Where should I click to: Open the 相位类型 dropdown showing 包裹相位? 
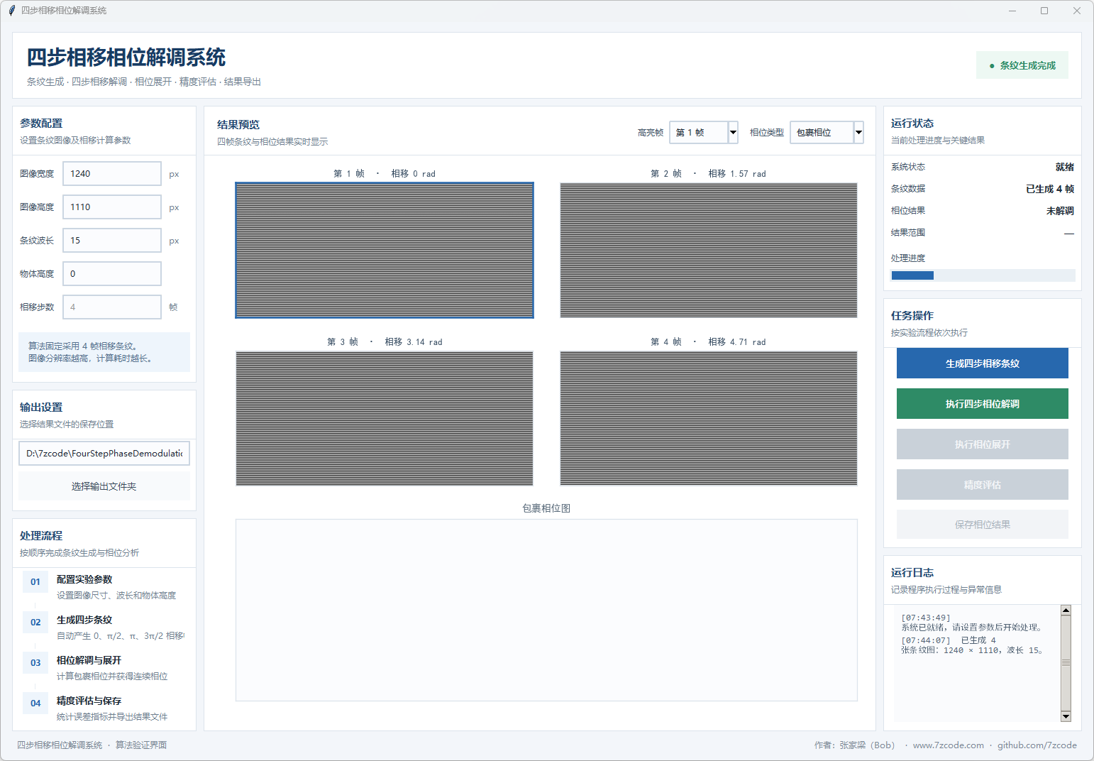[x=827, y=132]
